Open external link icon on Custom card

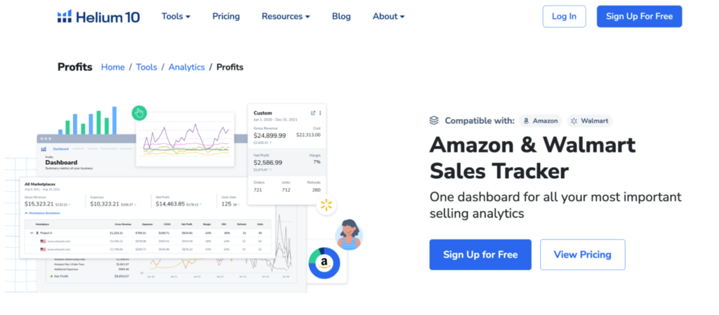pyautogui.click(x=313, y=113)
